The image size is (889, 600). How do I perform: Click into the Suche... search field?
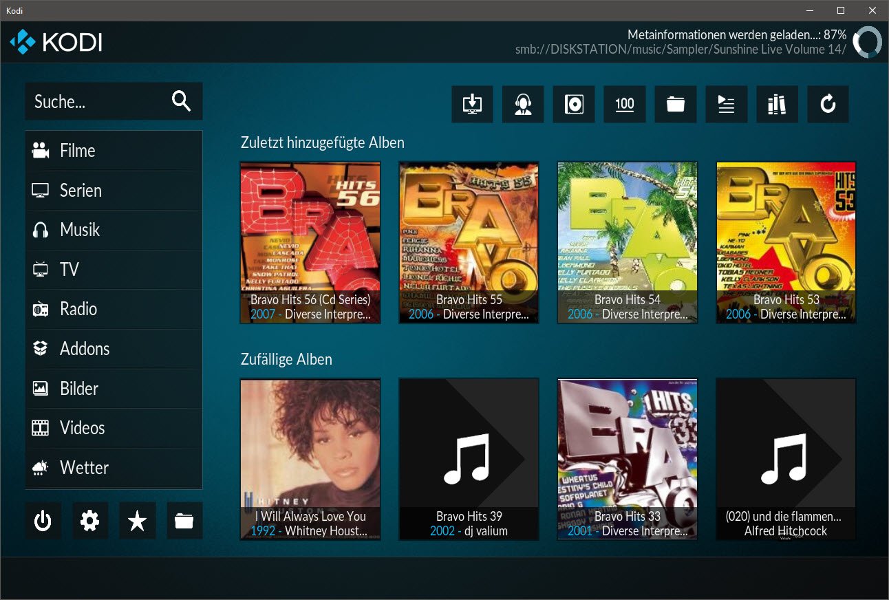(114, 101)
